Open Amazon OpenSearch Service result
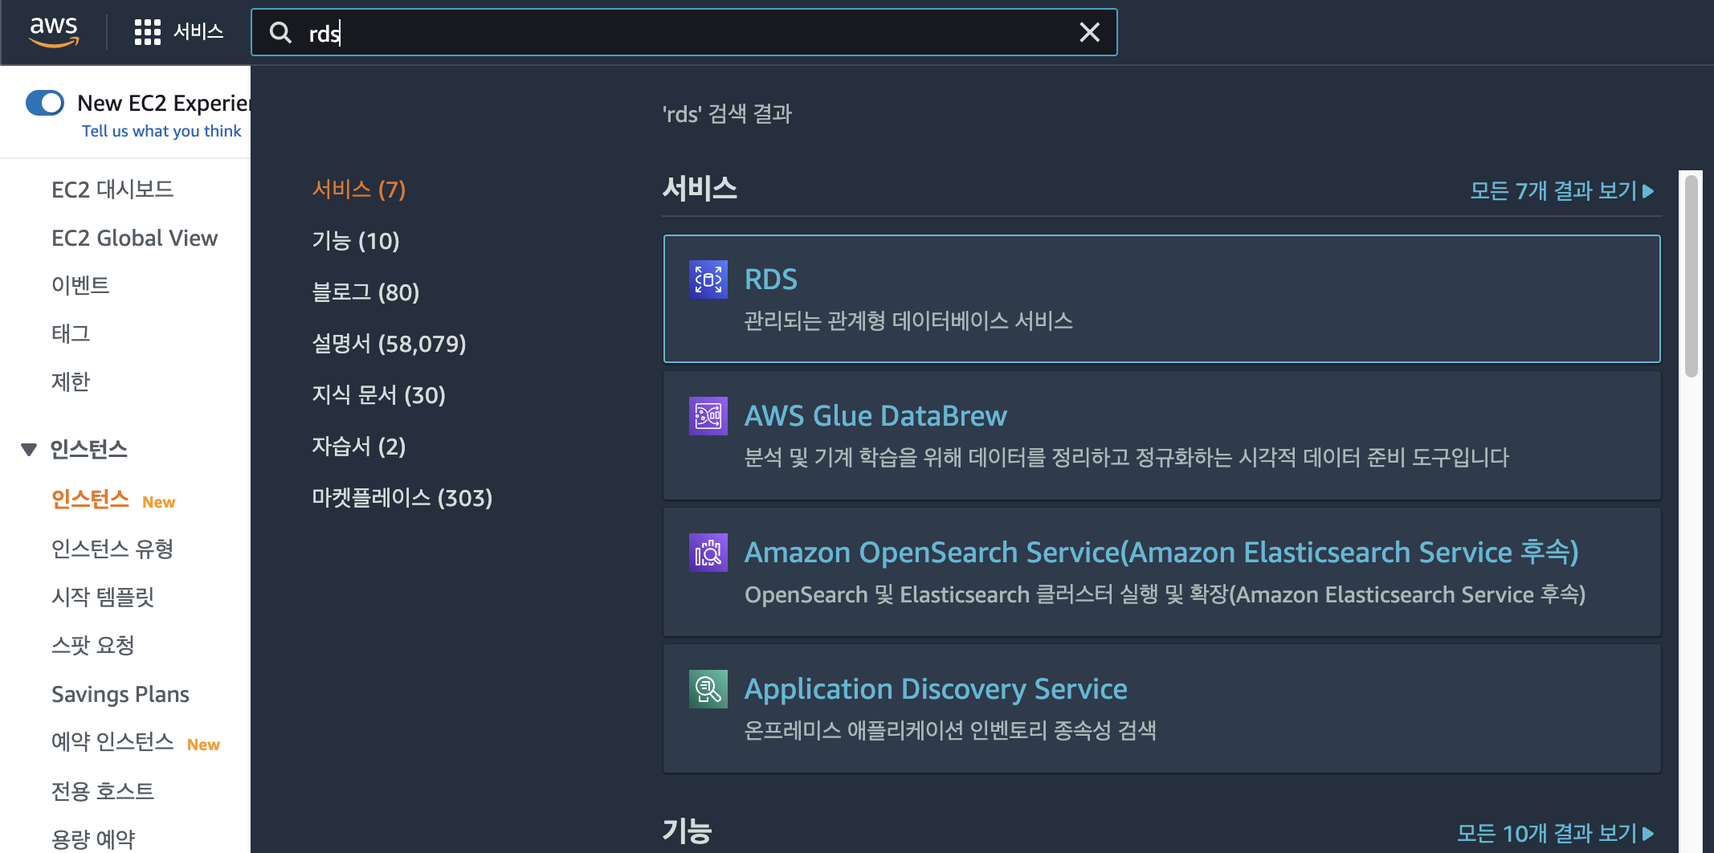Viewport: 1714px width, 853px height. [x=1161, y=572]
